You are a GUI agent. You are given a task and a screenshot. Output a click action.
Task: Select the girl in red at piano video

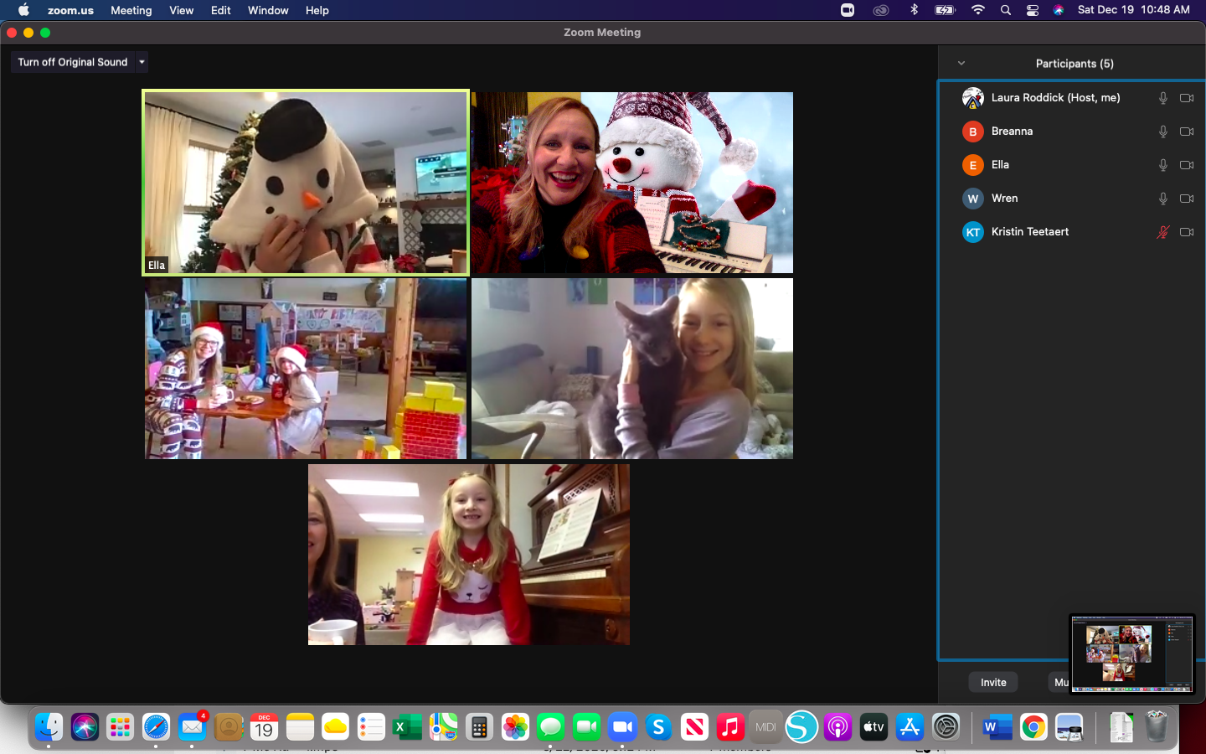click(469, 555)
